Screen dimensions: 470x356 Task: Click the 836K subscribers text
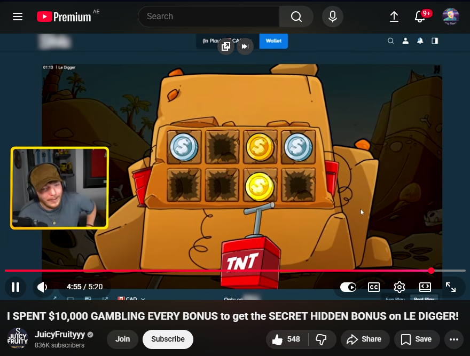click(59, 345)
